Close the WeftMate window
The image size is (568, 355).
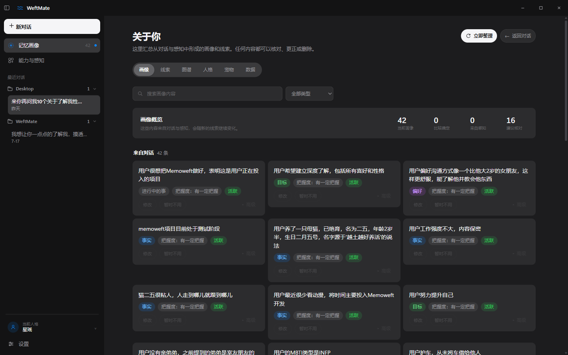point(559,8)
